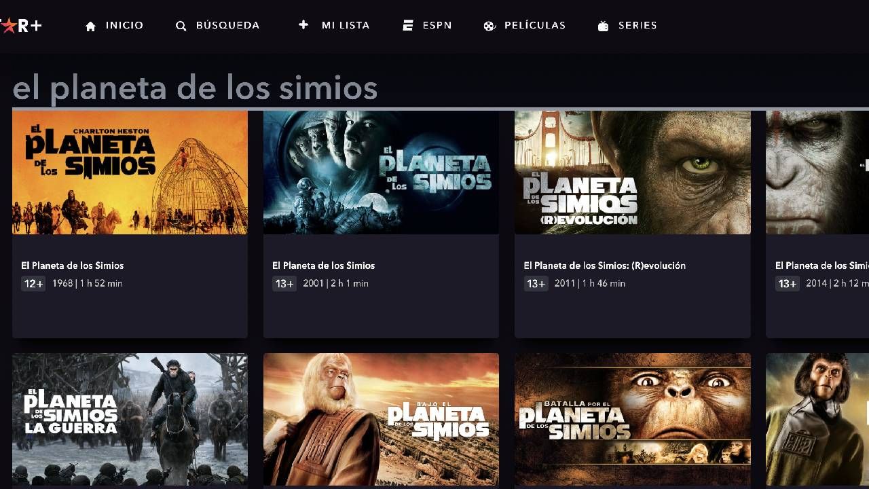Click the '2014 | 2 h 12' duration text
Screen dimensions: 869x489
[838, 283]
